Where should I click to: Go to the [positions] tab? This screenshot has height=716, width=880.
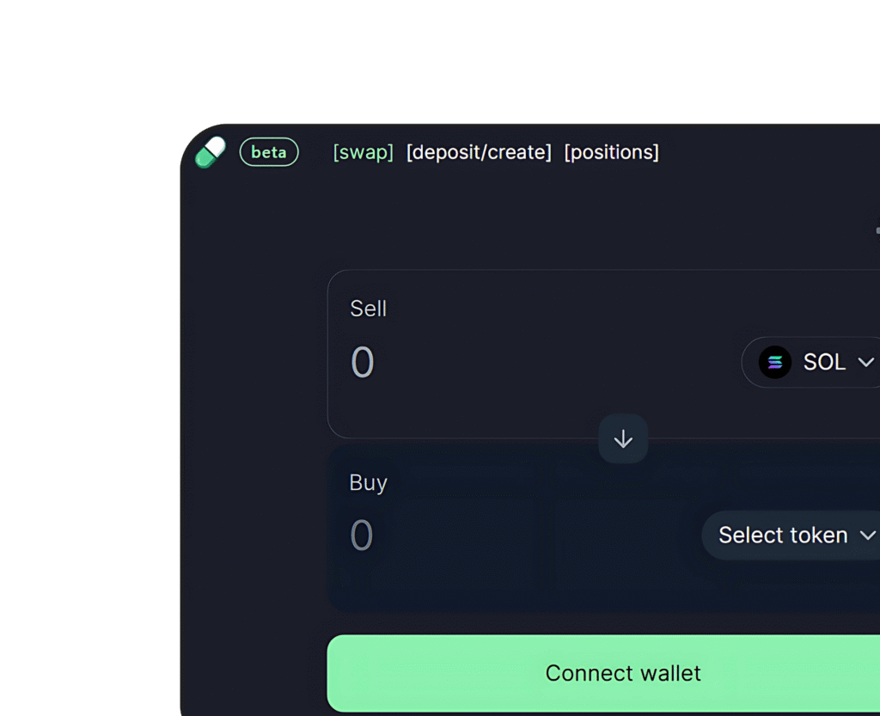(x=612, y=152)
